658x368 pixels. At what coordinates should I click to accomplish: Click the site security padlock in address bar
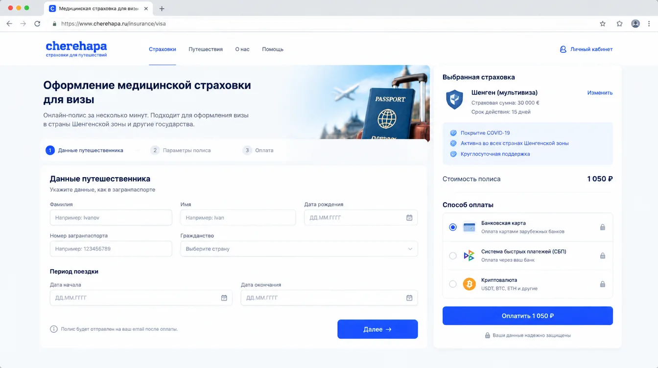pyautogui.click(x=54, y=23)
